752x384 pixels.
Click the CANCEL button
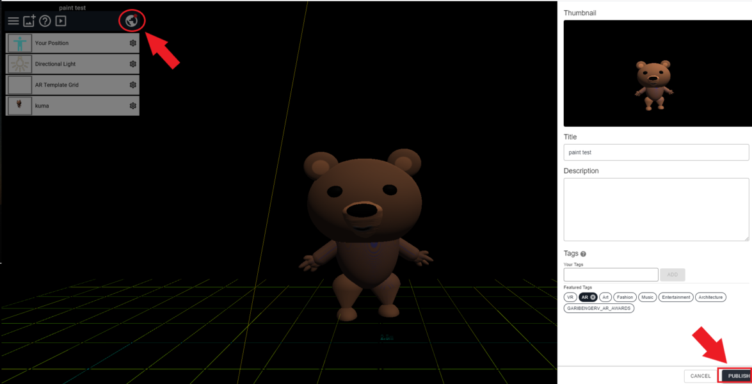coord(701,376)
